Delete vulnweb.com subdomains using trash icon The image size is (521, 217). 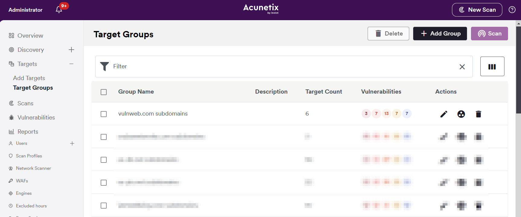tap(479, 114)
